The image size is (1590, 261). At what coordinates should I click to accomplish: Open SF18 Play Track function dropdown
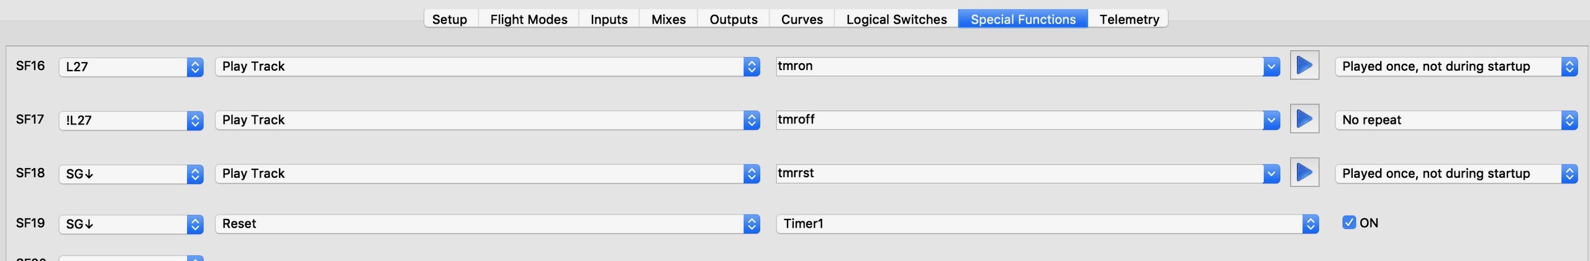click(487, 174)
